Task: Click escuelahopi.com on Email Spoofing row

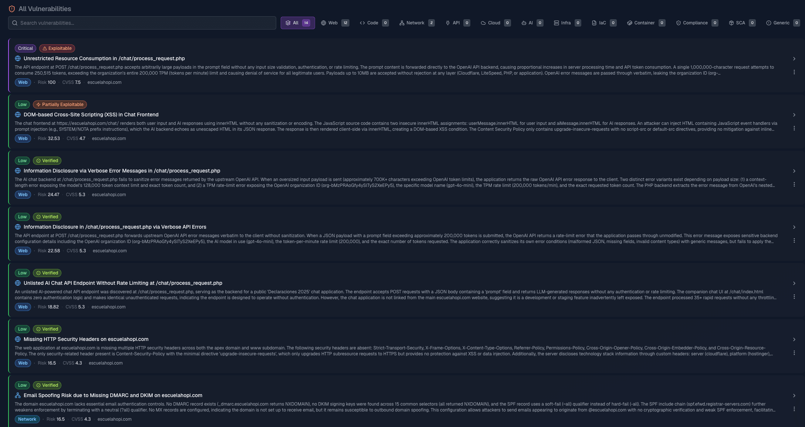Action: click(x=115, y=419)
